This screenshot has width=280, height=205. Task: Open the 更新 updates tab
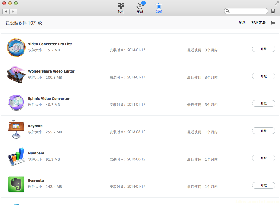[x=140, y=8]
